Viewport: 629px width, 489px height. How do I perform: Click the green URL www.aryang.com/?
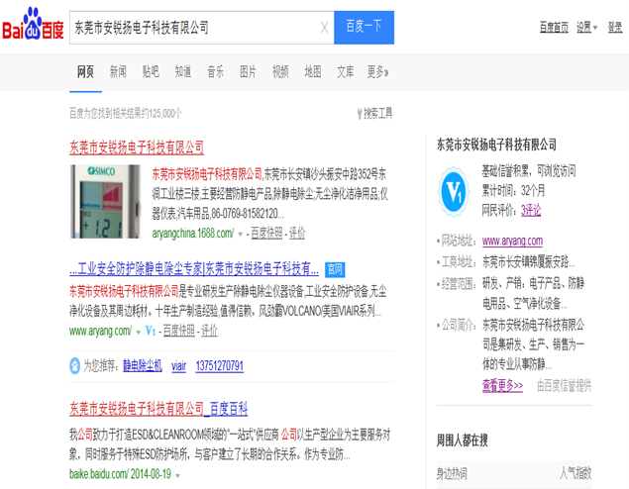(x=101, y=331)
